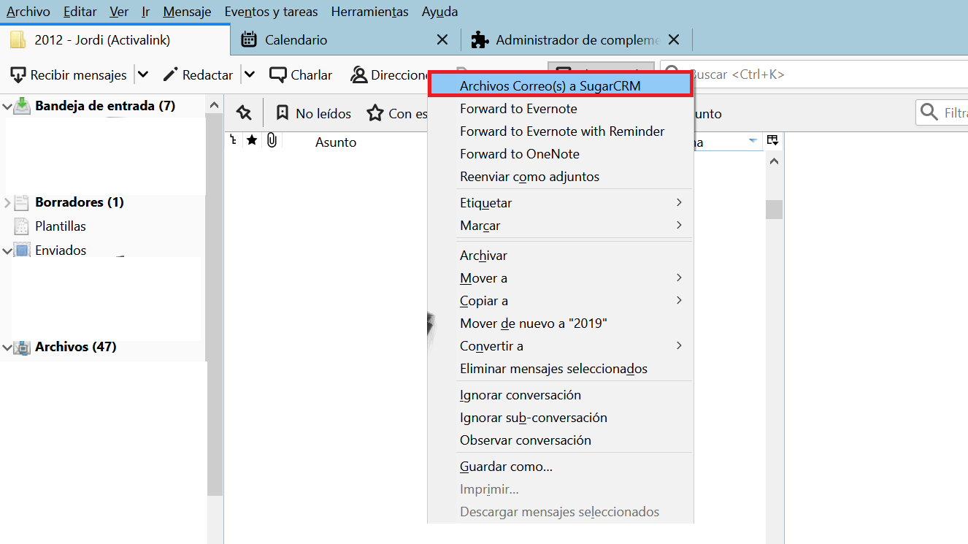Collapse the Bandeja de entrada folder
This screenshot has width=968, height=544.
tap(7, 107)
